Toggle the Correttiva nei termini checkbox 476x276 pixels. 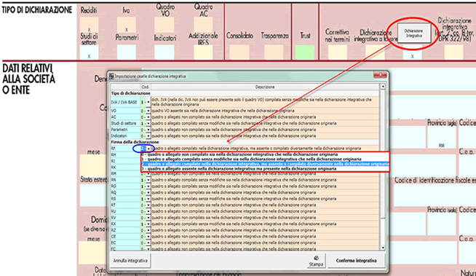point(337,52)
